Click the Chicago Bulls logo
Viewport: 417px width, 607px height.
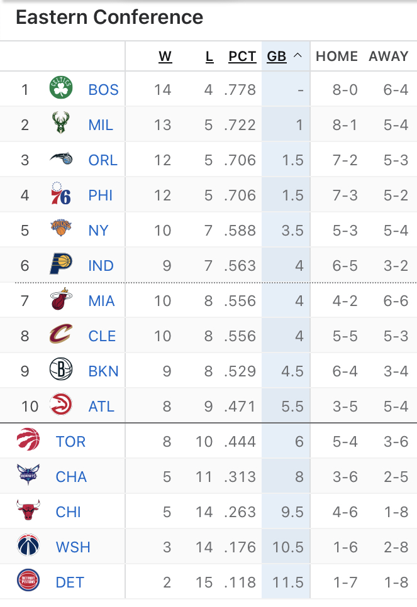[x=28, y=510]
